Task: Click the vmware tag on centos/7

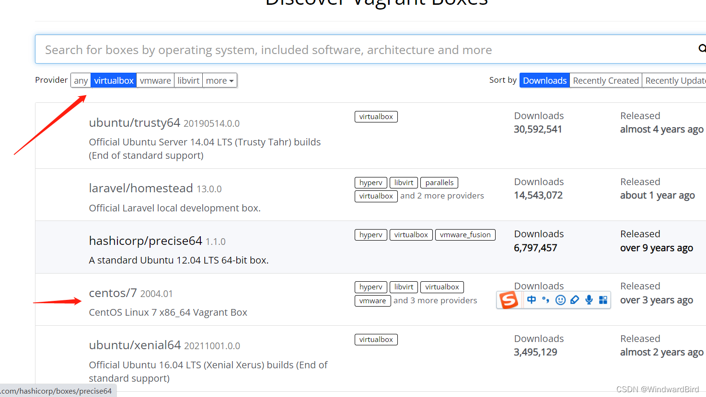Action: tap(373, 301)
